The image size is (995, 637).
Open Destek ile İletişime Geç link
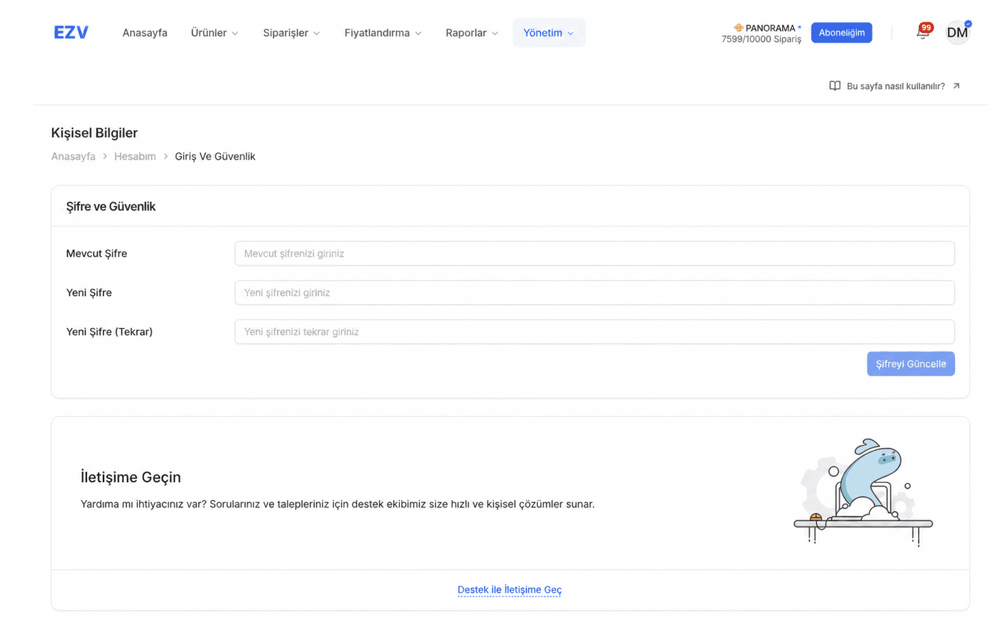[509, 589]
